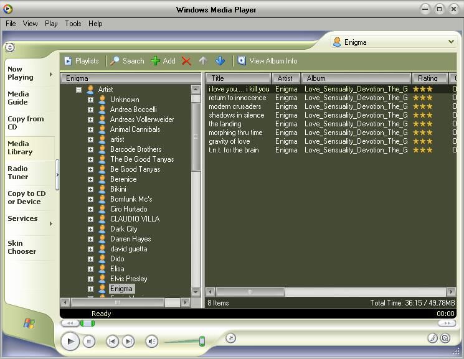This screenshot has width=464, height=359.
Task: Expand the Dido artist node
Action: [x=90, y=259]
